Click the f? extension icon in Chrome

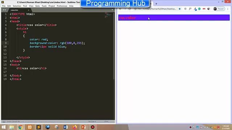pyautogui.click(x=190, y=9)
